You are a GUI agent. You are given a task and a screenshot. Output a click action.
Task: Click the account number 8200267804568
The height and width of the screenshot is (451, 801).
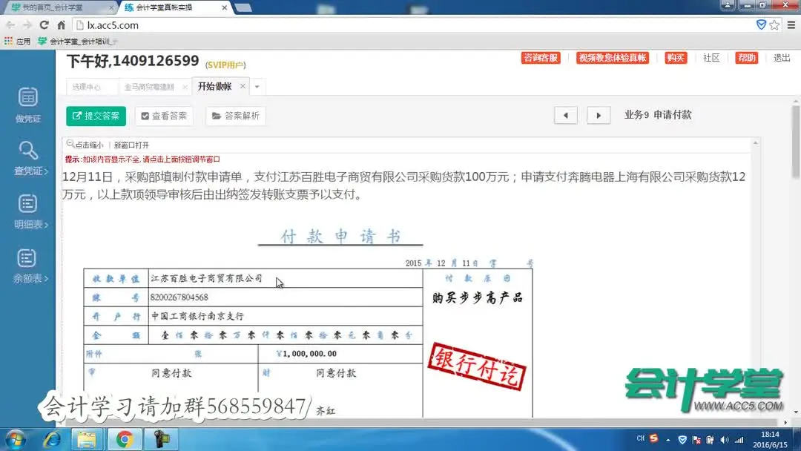tap(179, 297)
